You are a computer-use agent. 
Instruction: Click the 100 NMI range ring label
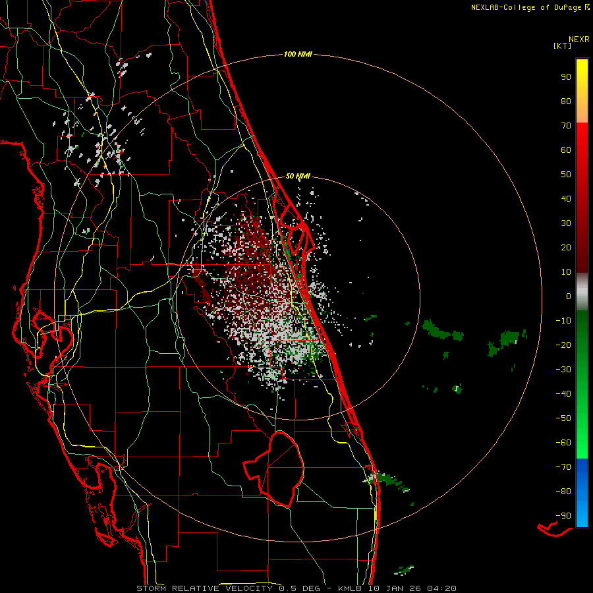coord(298,55)
